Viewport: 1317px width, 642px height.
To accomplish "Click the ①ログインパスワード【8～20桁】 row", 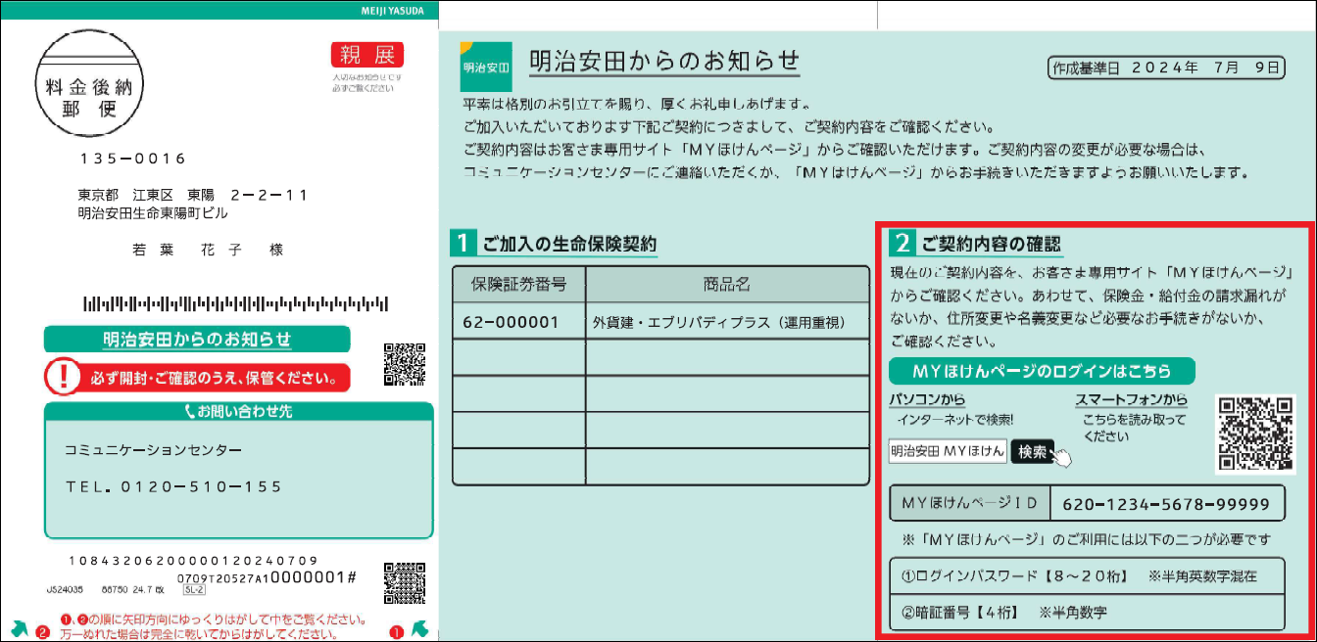I will click(x=1086, y=575).
